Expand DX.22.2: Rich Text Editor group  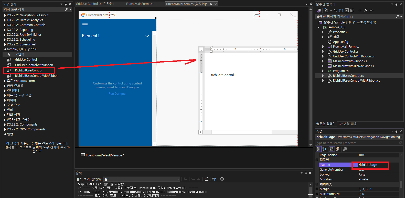(x=5, y=35)
